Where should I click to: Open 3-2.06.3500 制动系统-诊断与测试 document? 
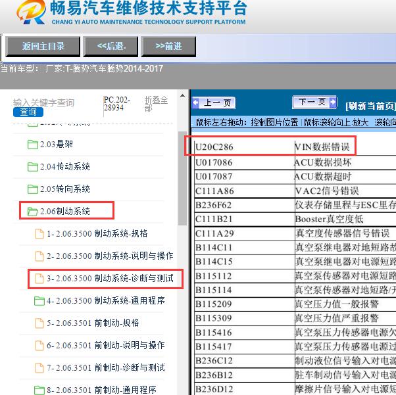[x=110, y=278]
